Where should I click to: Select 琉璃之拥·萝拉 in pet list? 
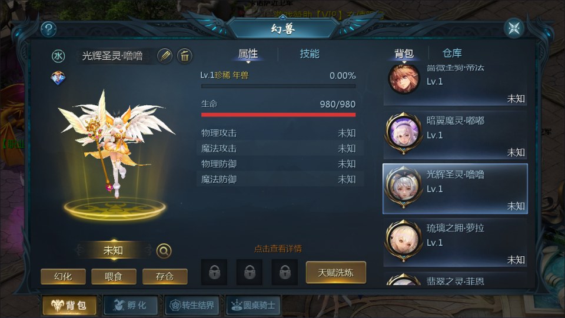tap(455, 242)
